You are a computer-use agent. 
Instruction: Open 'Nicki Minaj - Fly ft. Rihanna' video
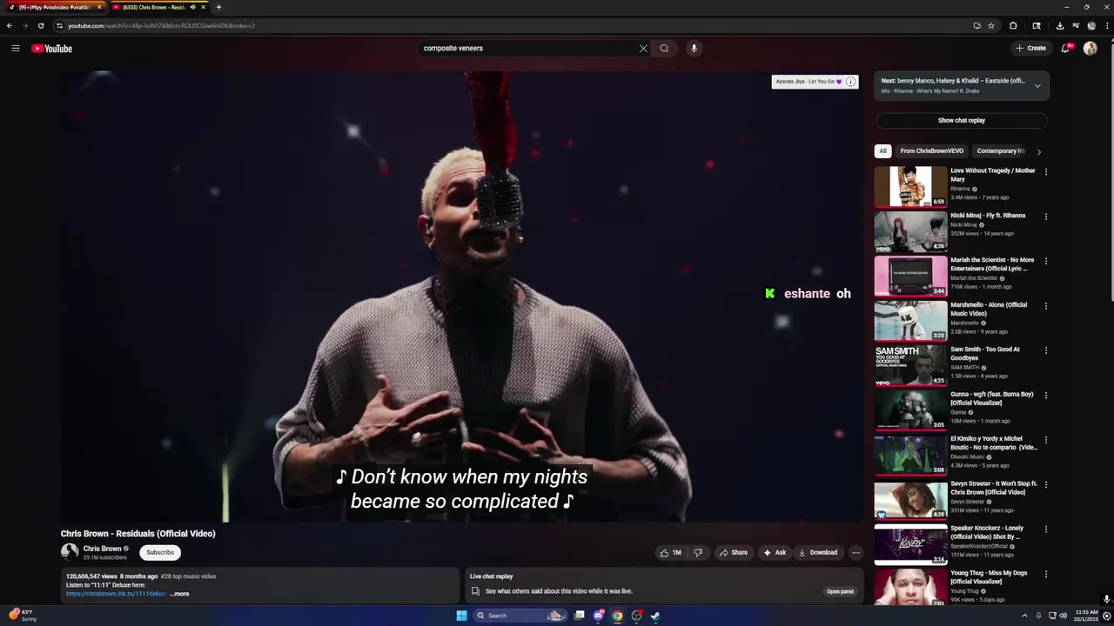pyautogui.click(x=988, y=216)
